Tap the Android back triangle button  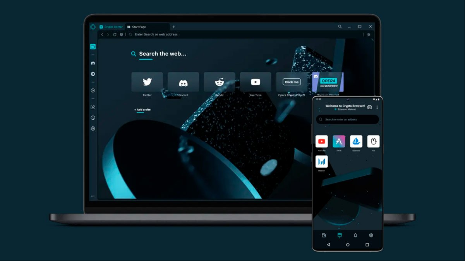pyautogui.click(x=328, y=245)
